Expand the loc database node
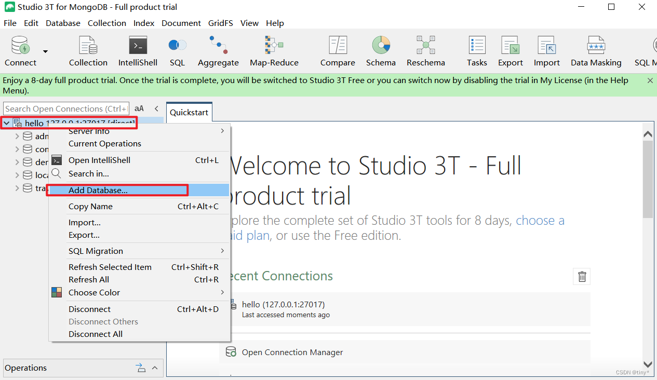This screenshot has height=380, width=657. (17, 175)
